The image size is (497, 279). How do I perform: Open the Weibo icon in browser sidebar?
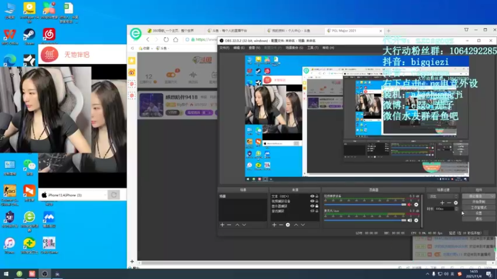(x=132, y=73)
